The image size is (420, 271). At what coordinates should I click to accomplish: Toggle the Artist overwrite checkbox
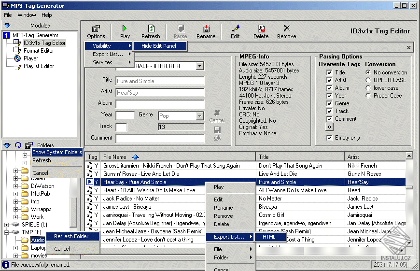coord(329,80)
